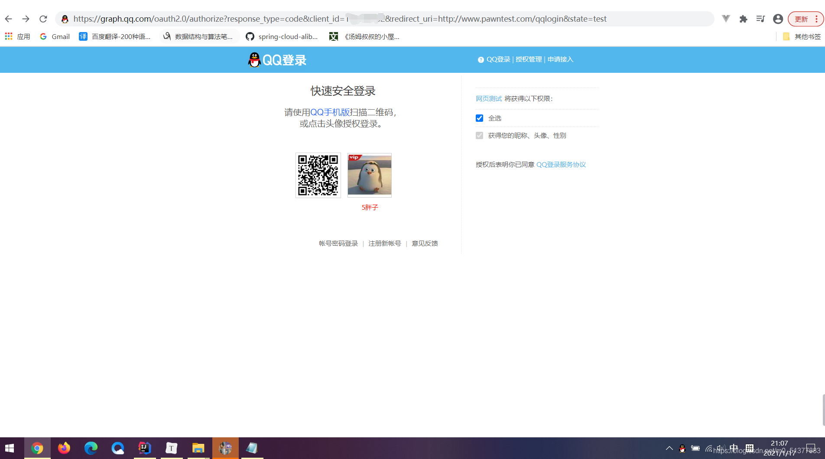Screen dimensions: 825x459
Task: Show hidden system tray icons
Action: (x=669, y=448)
